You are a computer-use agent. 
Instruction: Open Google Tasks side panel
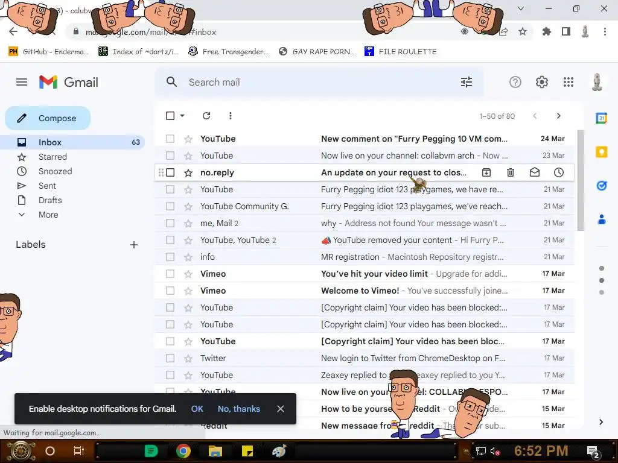click(602, 186)
